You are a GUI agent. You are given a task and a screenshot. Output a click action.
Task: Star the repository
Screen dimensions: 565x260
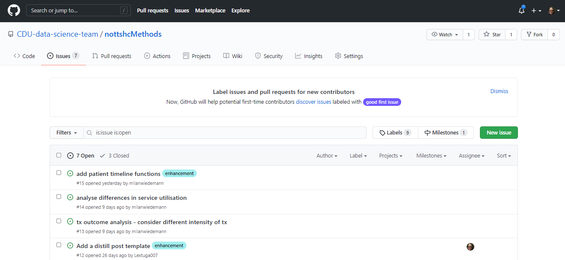(x=492, y=35)
